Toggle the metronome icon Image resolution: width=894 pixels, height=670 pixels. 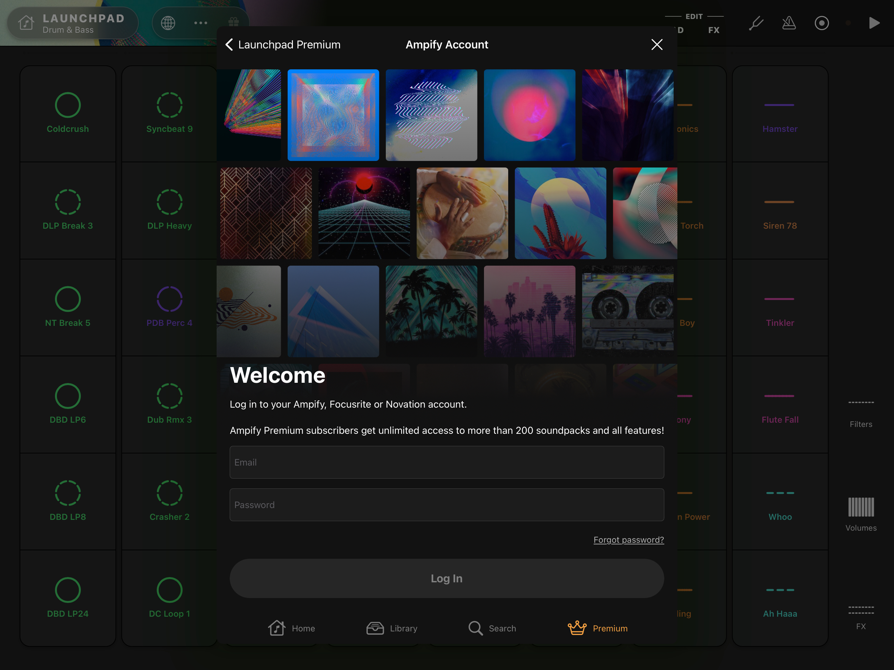pos(789,23)
